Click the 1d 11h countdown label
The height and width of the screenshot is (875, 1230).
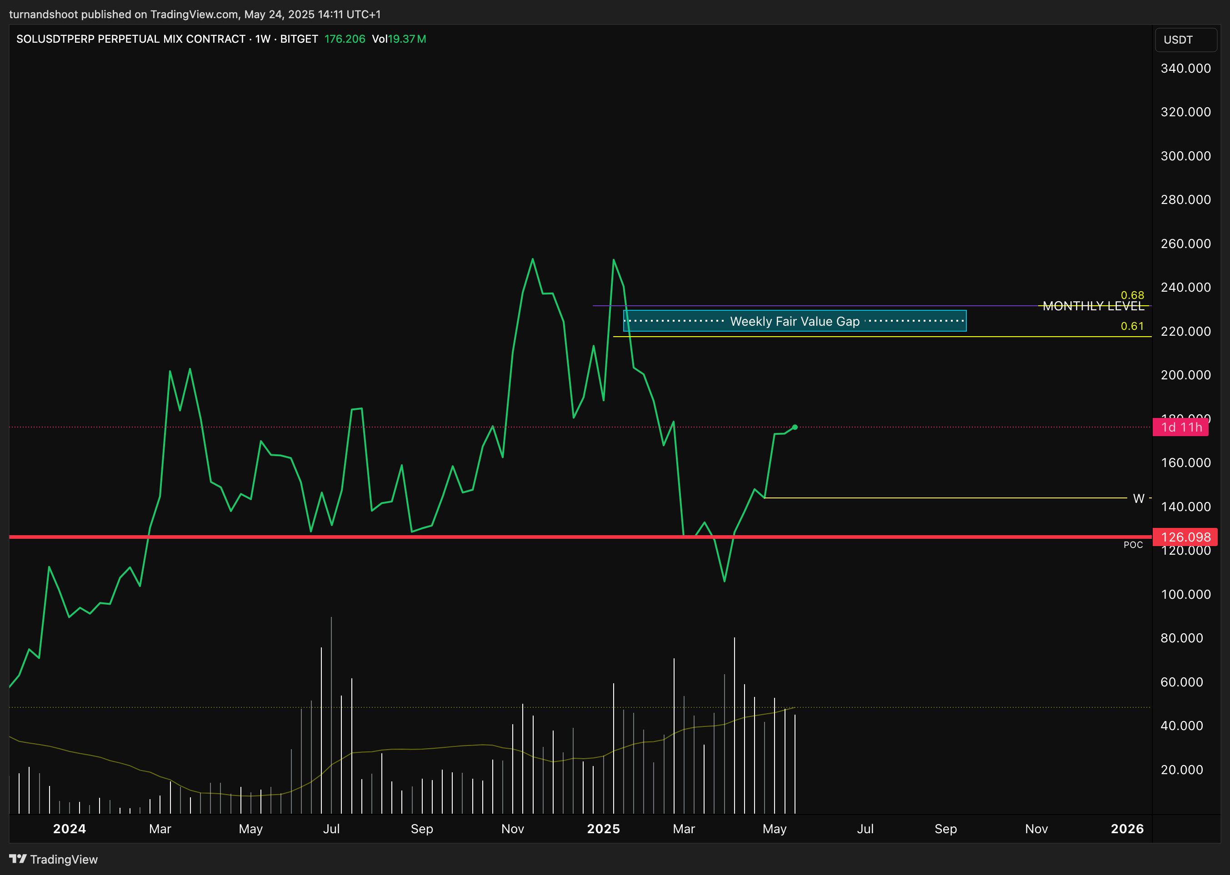point(1180,427)
